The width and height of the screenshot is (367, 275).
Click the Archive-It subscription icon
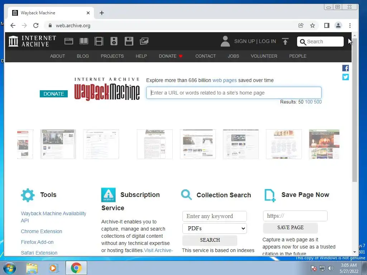tap(108, 195)
